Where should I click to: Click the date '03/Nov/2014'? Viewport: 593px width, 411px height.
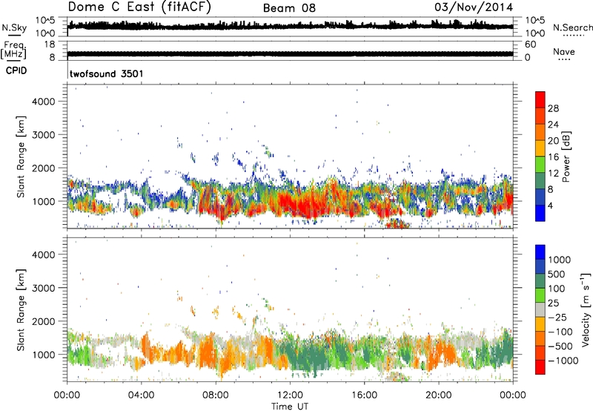[x=474, y=7]
